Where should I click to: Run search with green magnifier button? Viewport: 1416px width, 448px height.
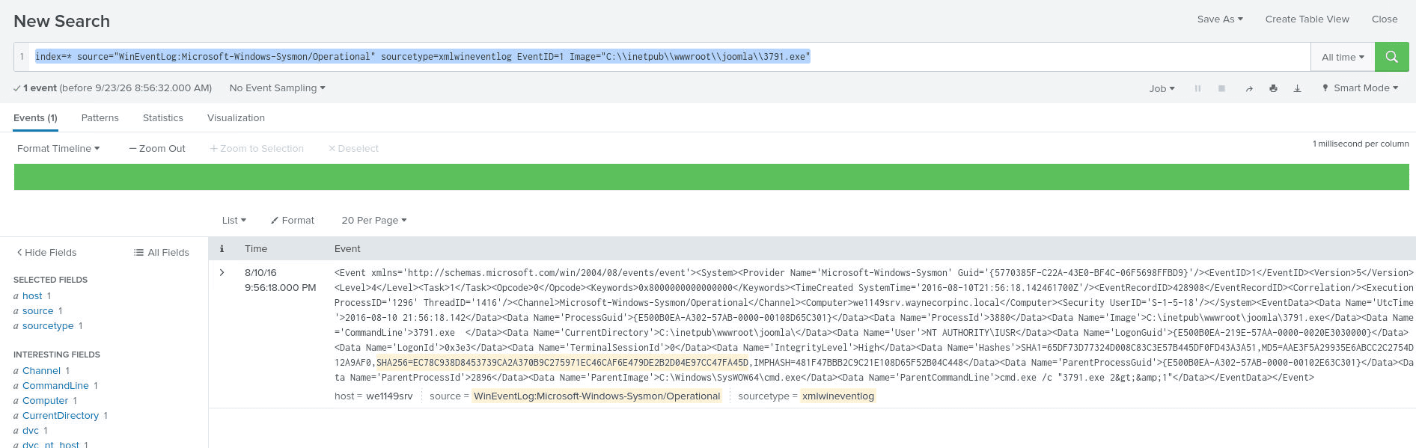[1391, 57]
